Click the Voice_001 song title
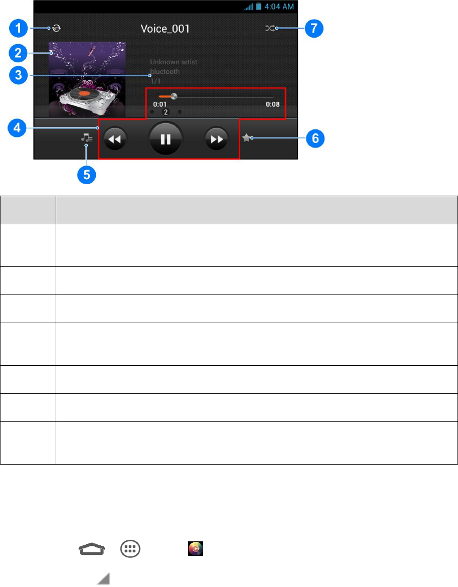 (165, 29)
